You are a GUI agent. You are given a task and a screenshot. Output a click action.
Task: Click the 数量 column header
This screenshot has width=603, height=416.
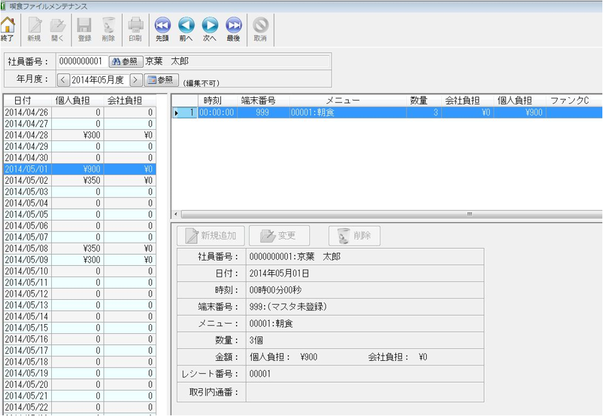point(423,100)
